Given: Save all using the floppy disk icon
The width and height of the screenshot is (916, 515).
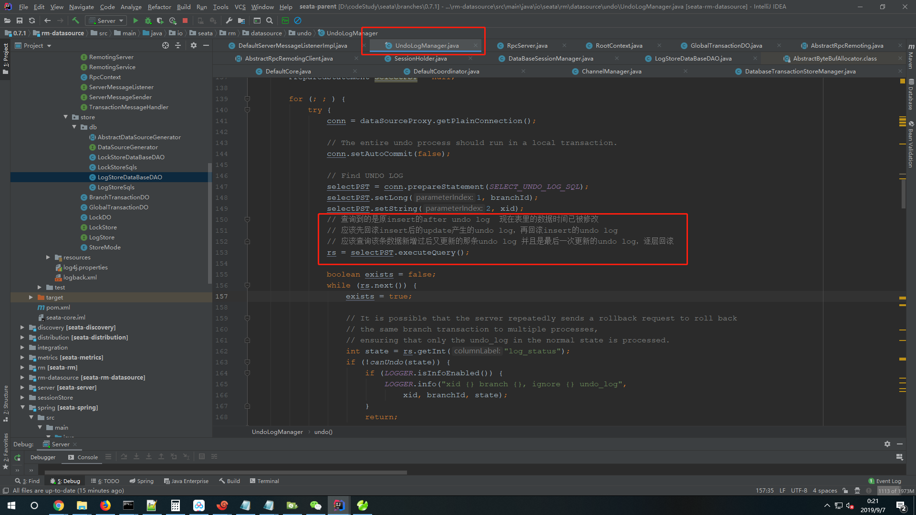Looking at the screenshot, I should click(20, 21).
